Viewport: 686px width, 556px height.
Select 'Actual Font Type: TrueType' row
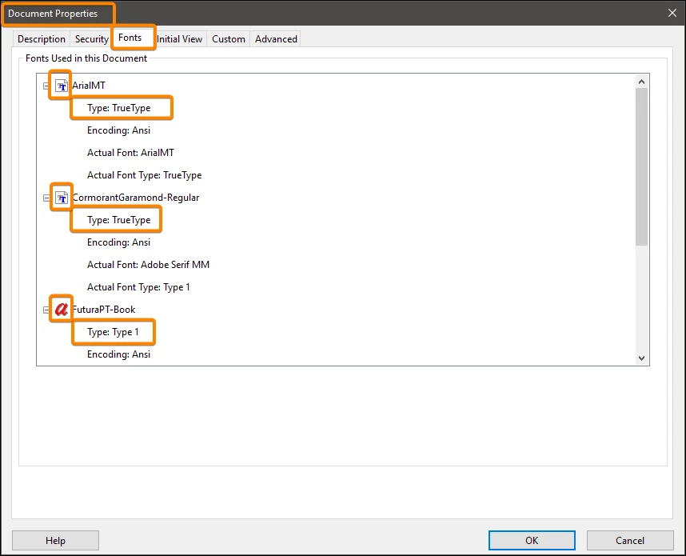click(145, 175)
